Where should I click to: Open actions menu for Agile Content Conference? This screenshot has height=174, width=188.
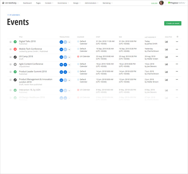[x=177, y=64]
